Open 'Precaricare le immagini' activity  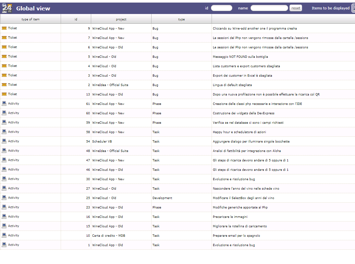230,217
